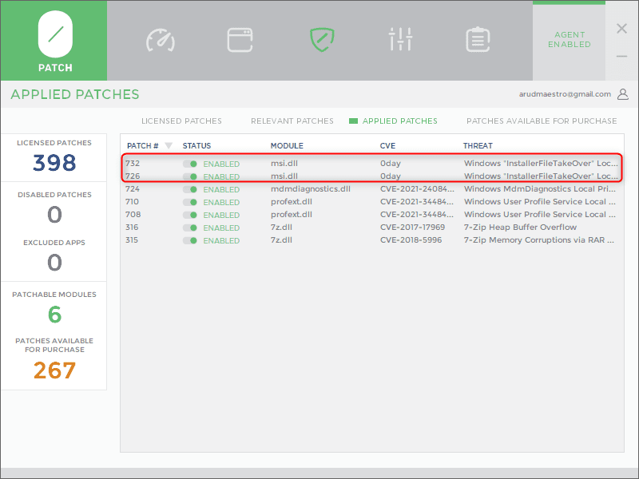Select patch number 726 cell

pos(133,176)
